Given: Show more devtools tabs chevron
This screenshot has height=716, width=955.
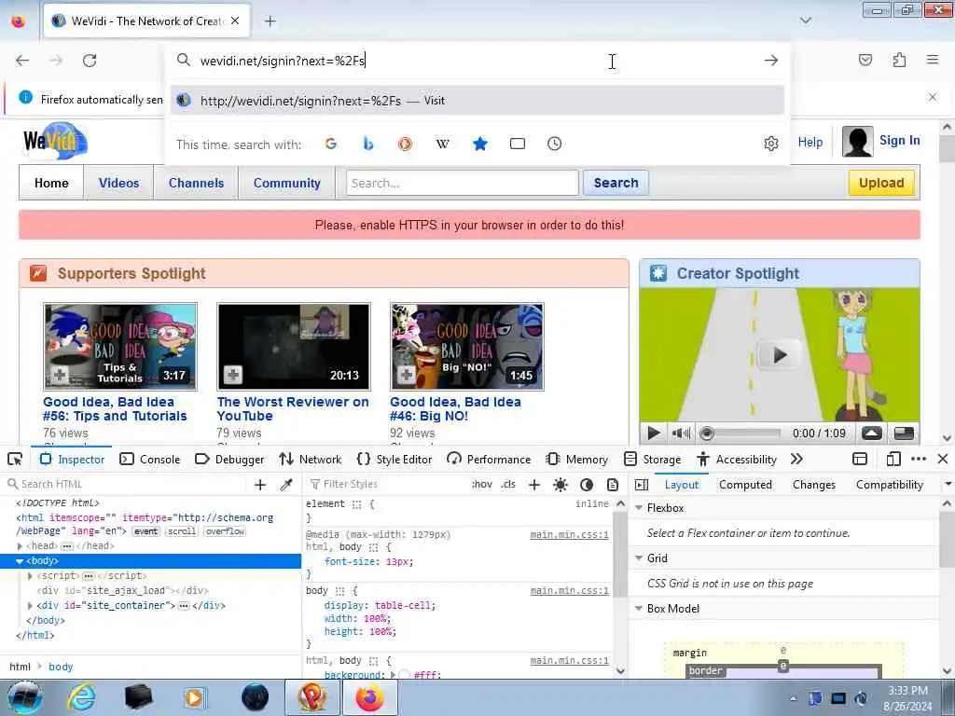Looking at the screenshot, I should coord(796,459).
